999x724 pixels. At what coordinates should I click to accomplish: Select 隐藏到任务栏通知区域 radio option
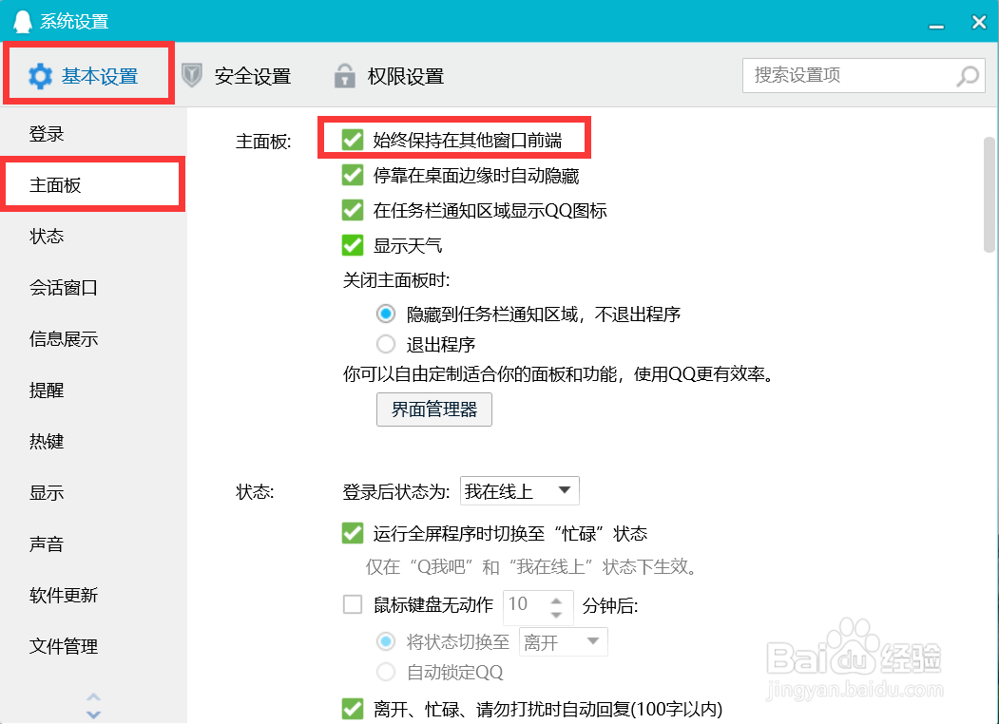386,314
